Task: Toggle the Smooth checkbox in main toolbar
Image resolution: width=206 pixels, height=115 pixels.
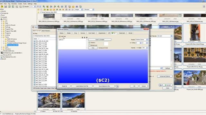Action: pos(23,6)
